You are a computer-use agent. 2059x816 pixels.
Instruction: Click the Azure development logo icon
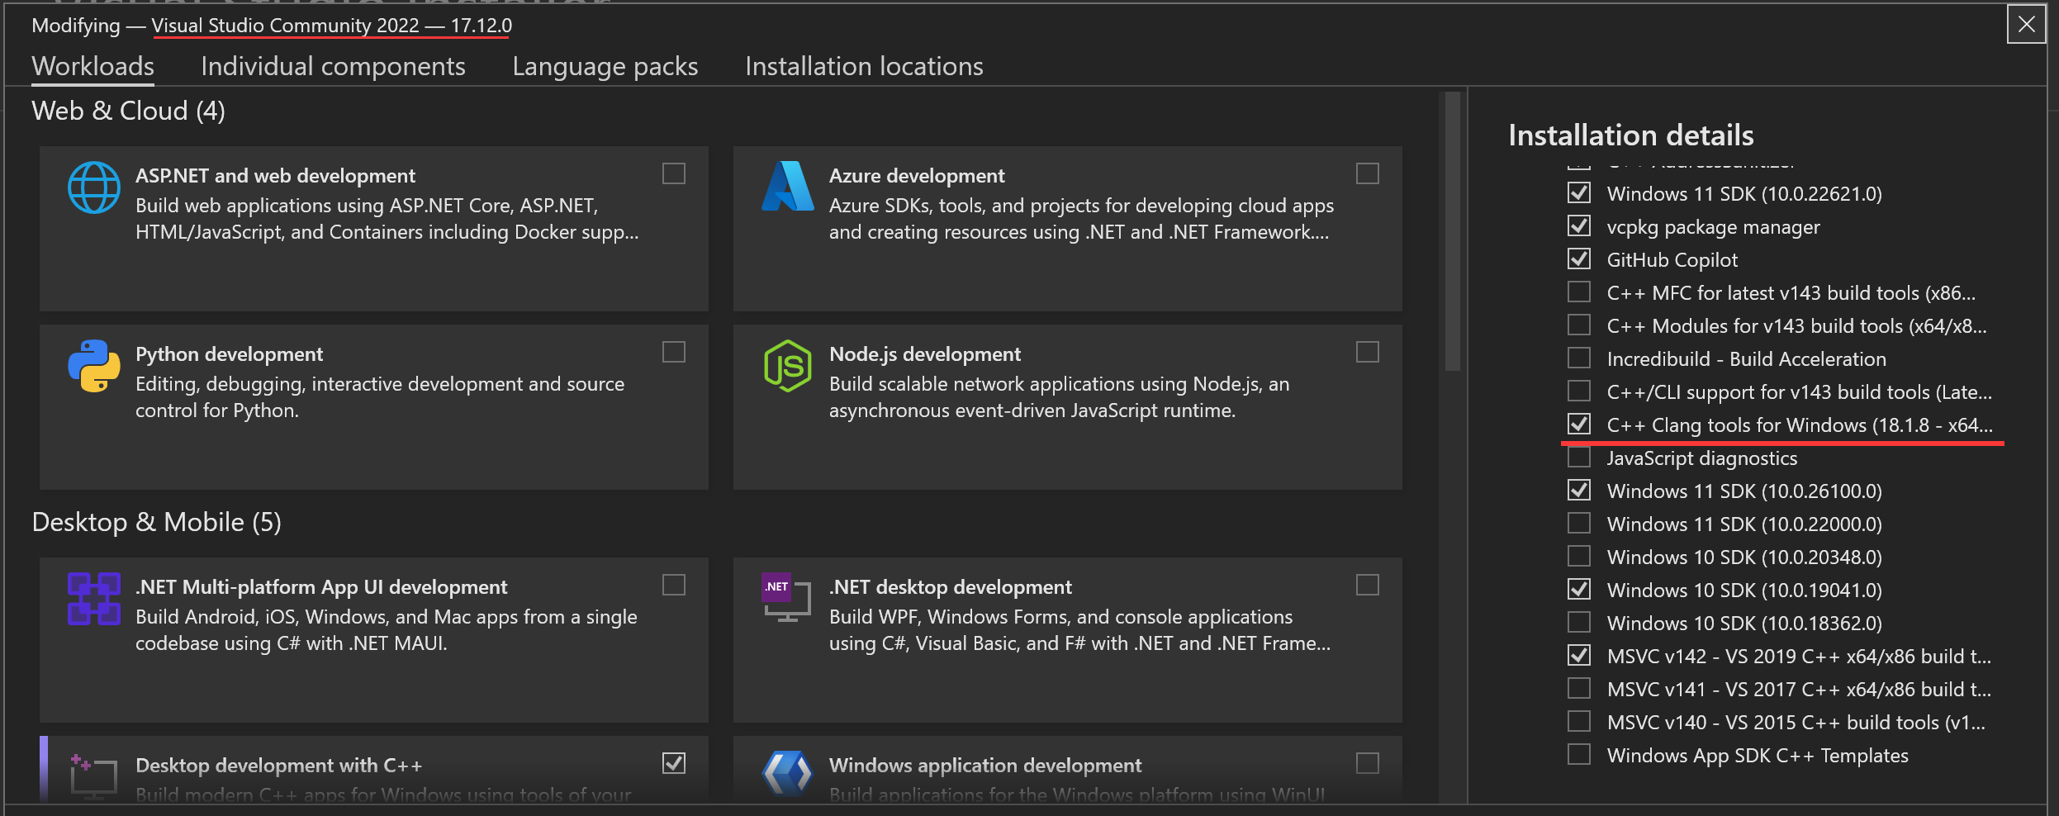pos(787,187)
